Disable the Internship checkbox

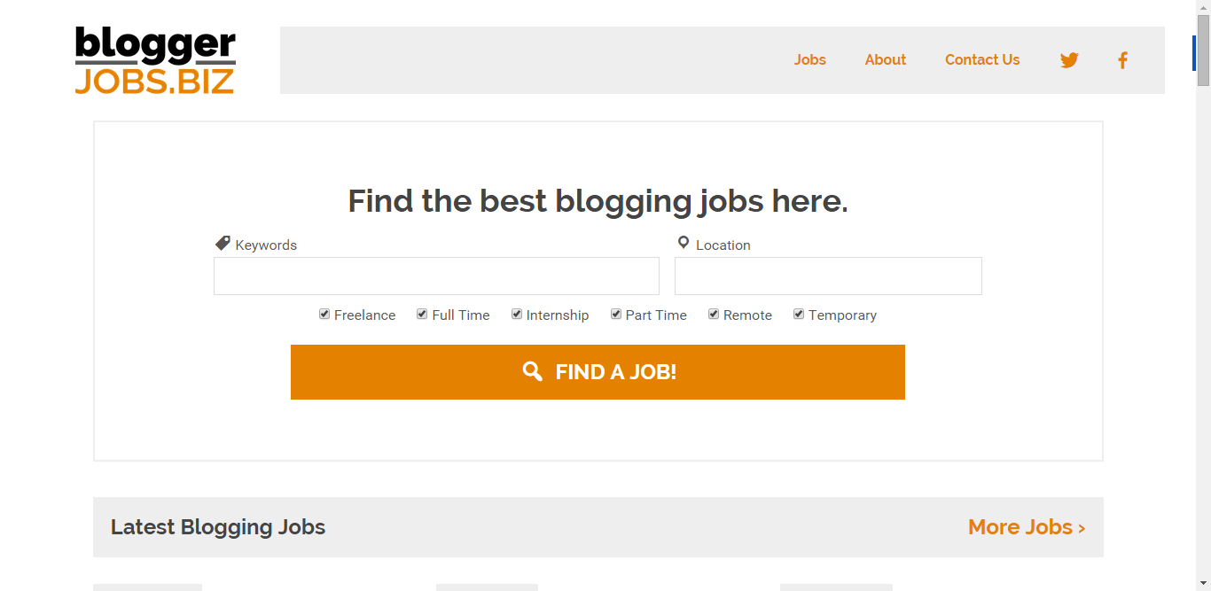(517, 314)
